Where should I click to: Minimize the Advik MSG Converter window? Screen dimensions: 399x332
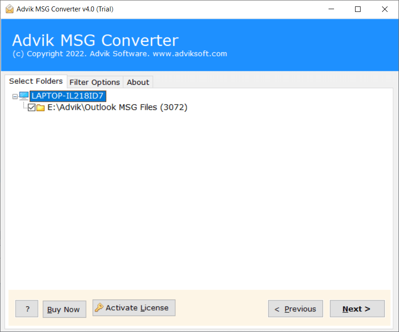pos(331,9)
